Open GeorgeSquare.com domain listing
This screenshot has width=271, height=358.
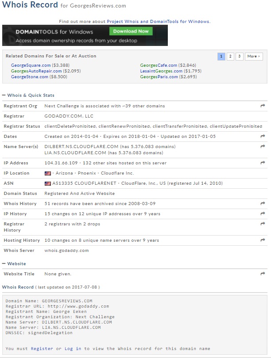pos(31,65)
